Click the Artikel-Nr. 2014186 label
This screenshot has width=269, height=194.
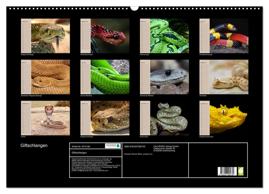tap(81, 146)
